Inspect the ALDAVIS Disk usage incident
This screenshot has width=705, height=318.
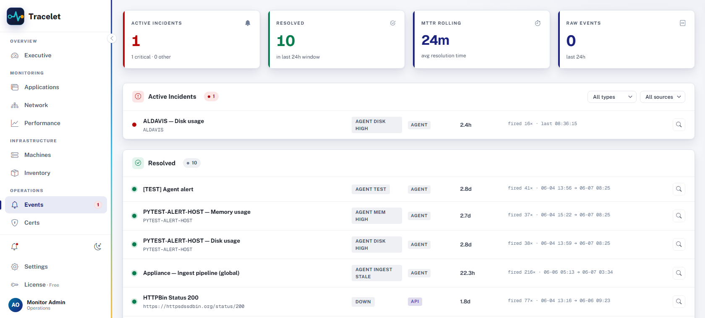[x=679, y=124]
